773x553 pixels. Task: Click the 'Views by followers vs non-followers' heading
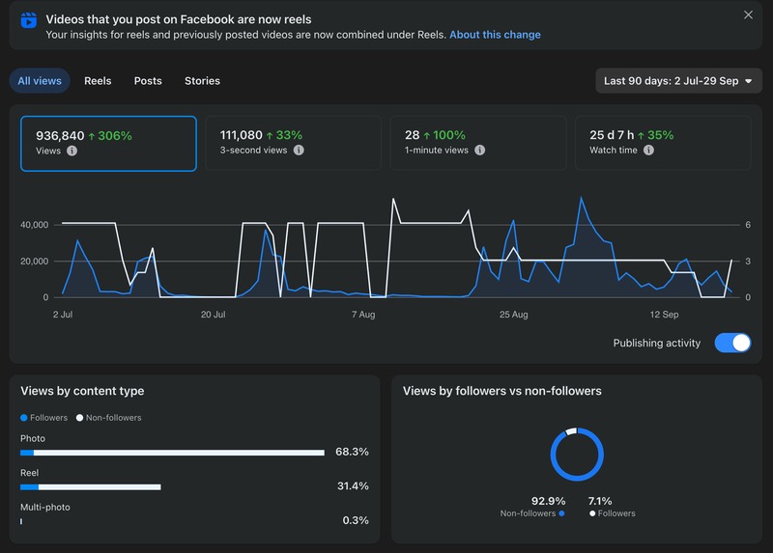click(501, 391)
